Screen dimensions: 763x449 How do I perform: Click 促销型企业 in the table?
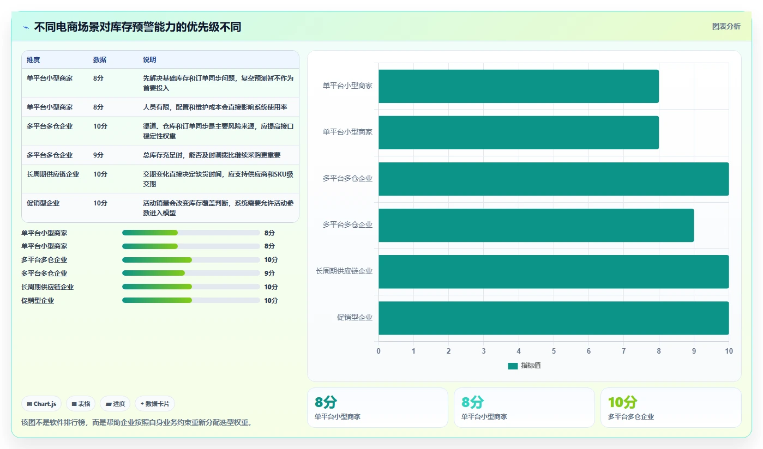click(43, 203)
